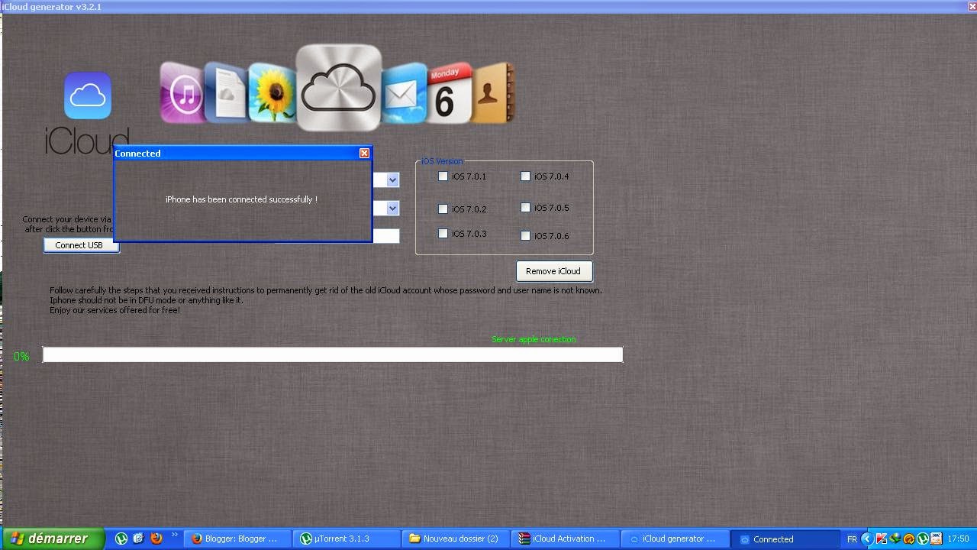
Task: Click the Remove iCloud button
Action: (x=553, y=271)
